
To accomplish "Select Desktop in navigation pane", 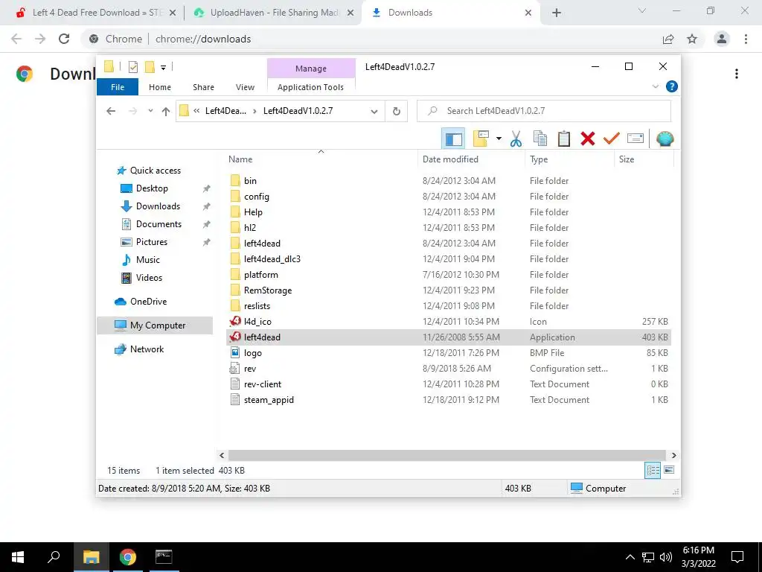I will click(152, 188).
